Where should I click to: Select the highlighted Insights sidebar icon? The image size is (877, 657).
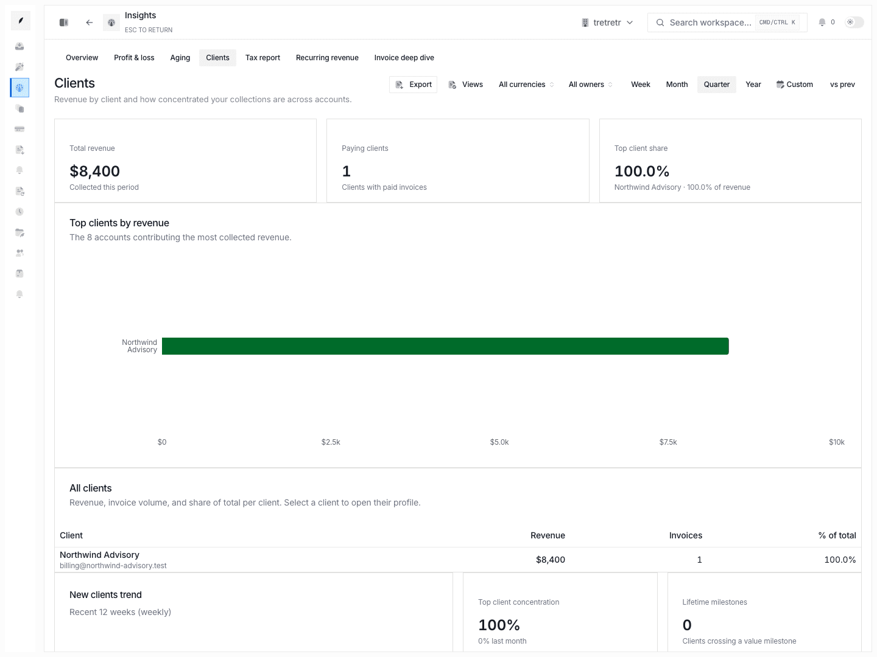19,88
